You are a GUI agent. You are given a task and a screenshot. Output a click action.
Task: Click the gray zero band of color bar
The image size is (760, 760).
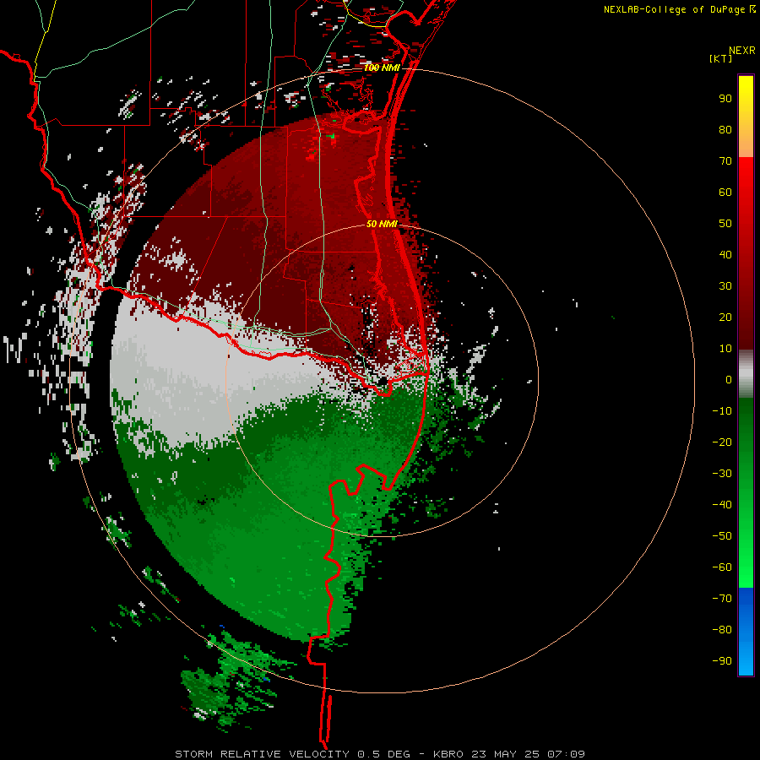point(746,374)
